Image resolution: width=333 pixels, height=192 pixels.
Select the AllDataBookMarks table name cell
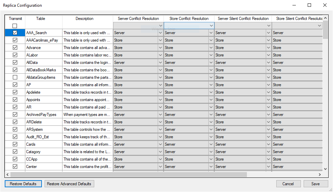[44, 70]
